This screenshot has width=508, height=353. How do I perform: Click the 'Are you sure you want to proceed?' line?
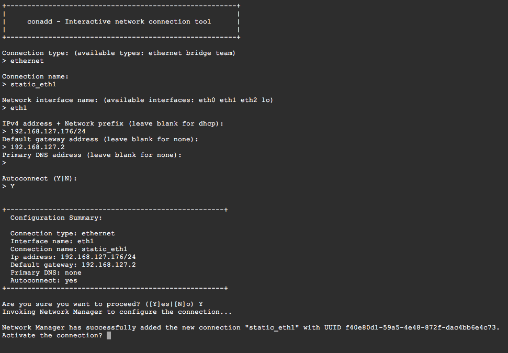103,304
